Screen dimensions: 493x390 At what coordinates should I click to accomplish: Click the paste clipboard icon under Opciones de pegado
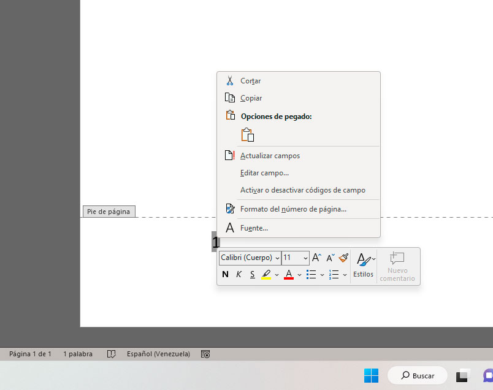click(248, 135)
